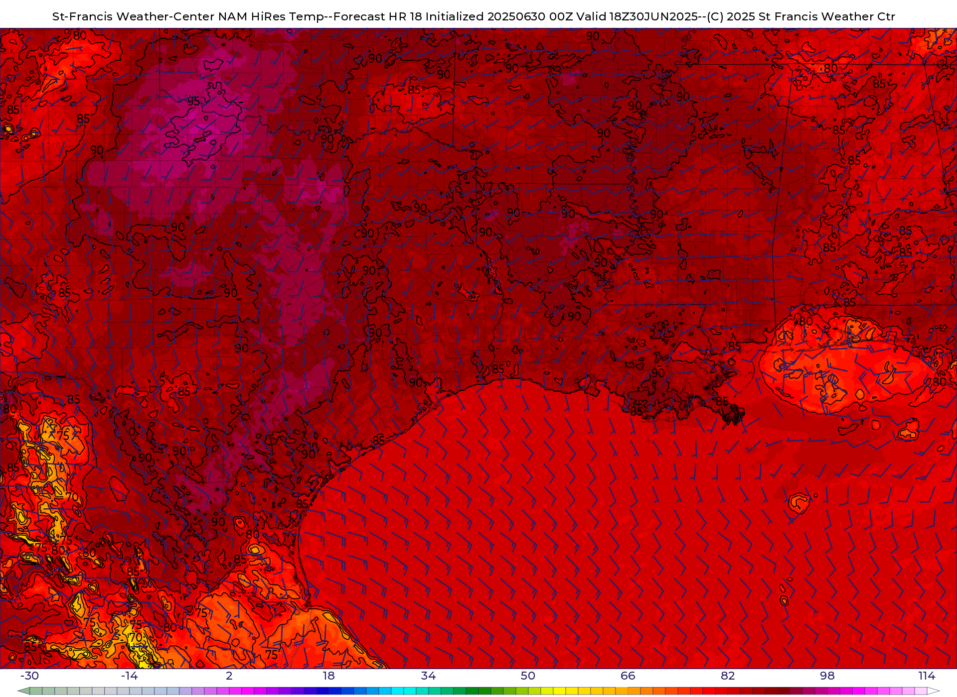Click the 66 tick label on the temperature scale

pos(628,676)
